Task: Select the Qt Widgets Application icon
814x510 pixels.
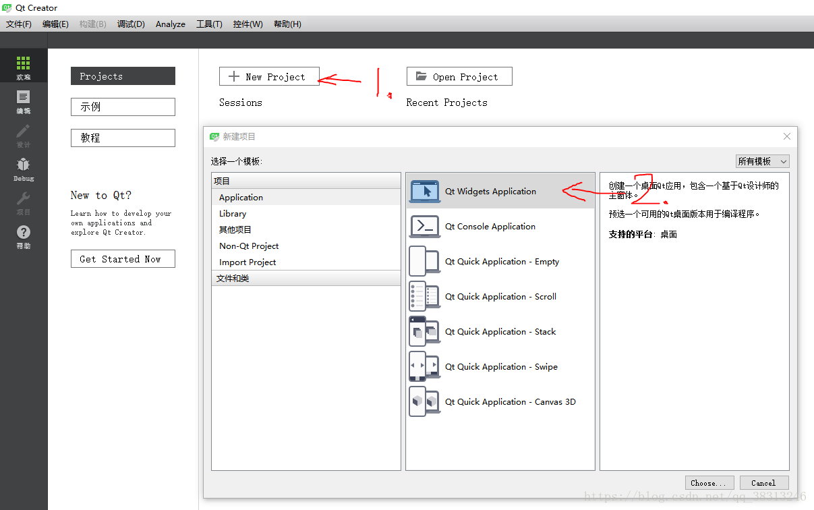Action: pyautogui.click(x=425, y=192)
